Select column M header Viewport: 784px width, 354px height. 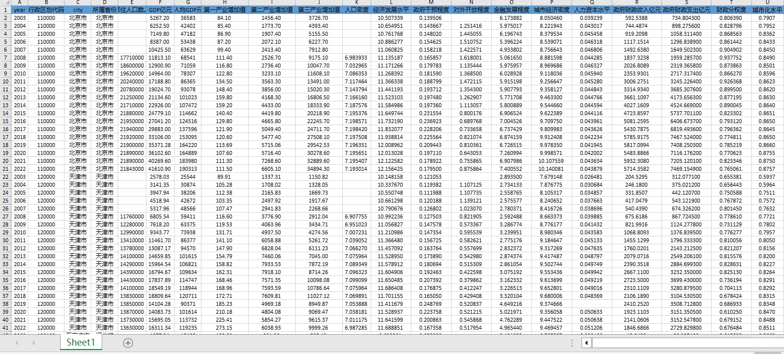click(431, 2)
